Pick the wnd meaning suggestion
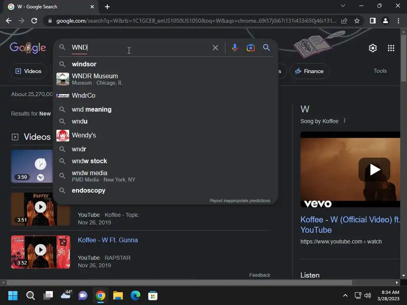The image size is (407, 305). click(165, 110)
